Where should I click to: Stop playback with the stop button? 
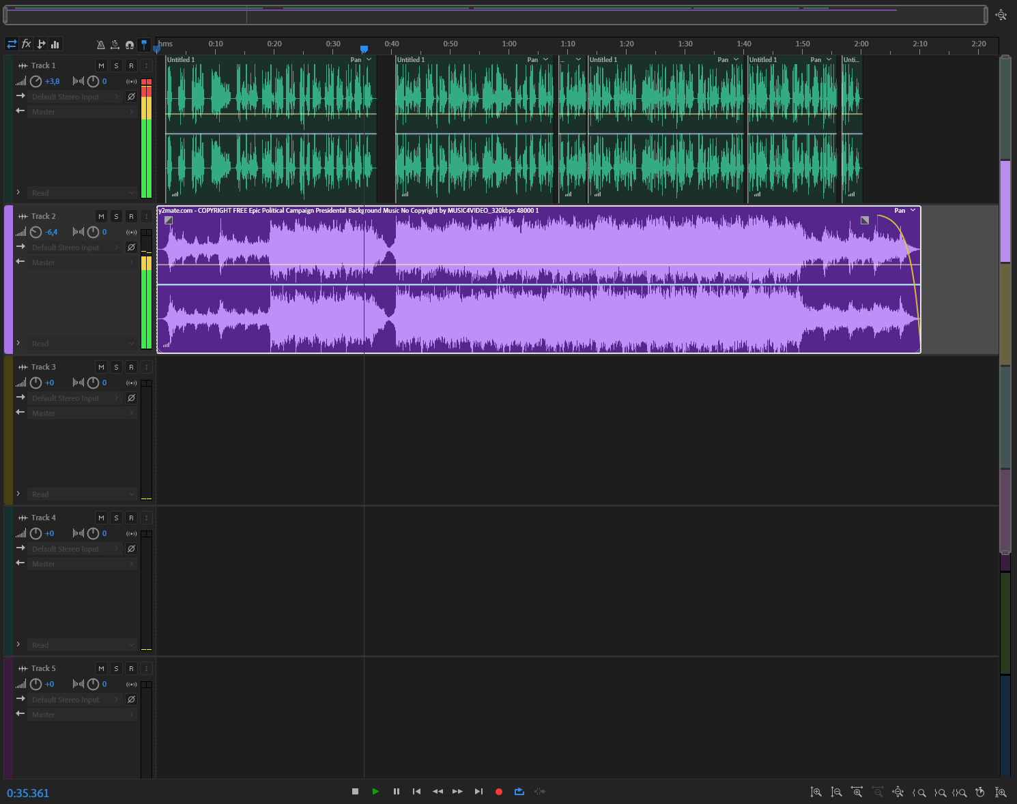point(355,792)
